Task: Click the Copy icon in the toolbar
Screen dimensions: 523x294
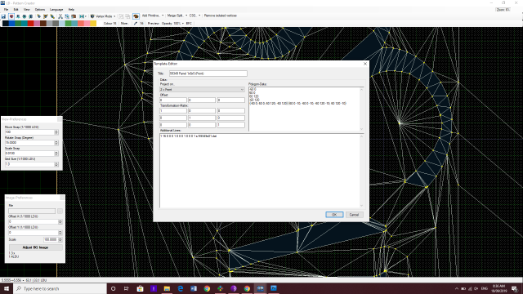Action: [x=67, y=16]
